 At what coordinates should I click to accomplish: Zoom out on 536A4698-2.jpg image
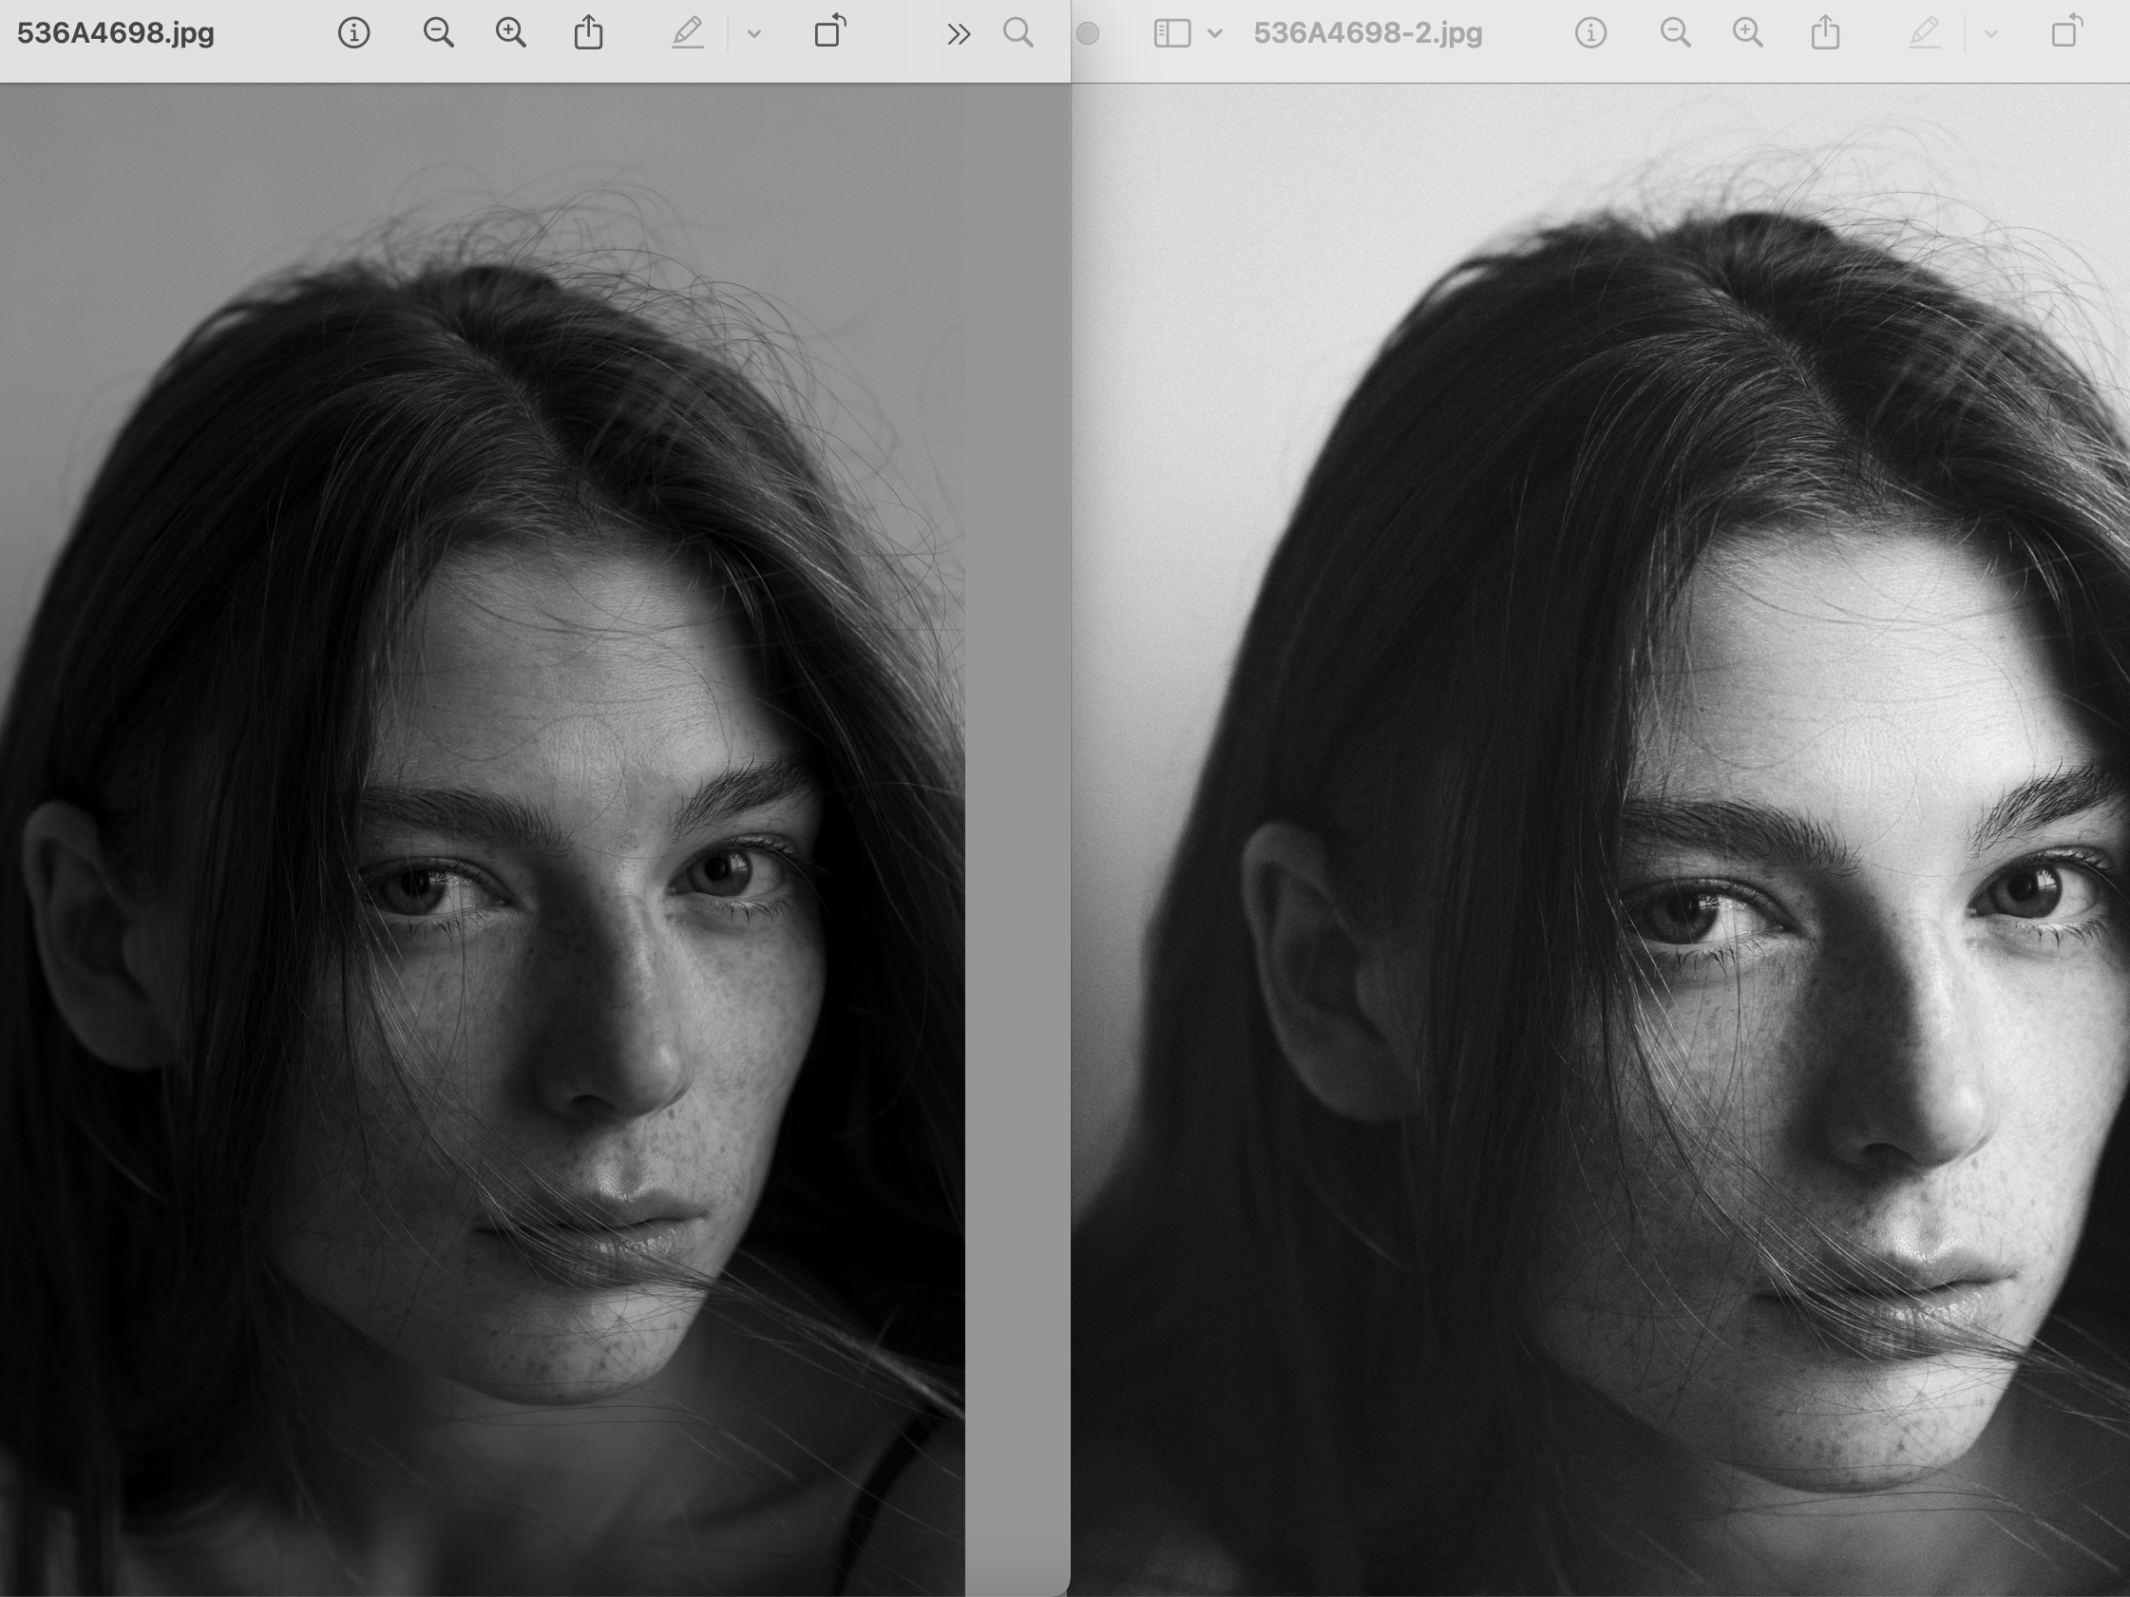[x=1676, y=33]
